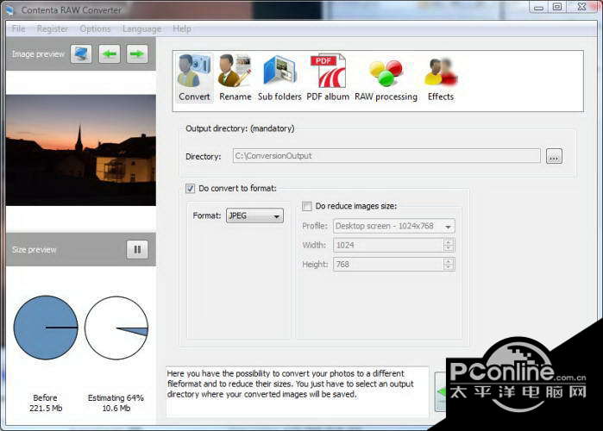The height and width of the screenshot is (431, 603).
Task: Open the Format JPEG dropdown
Action: (x=254, y=215)
